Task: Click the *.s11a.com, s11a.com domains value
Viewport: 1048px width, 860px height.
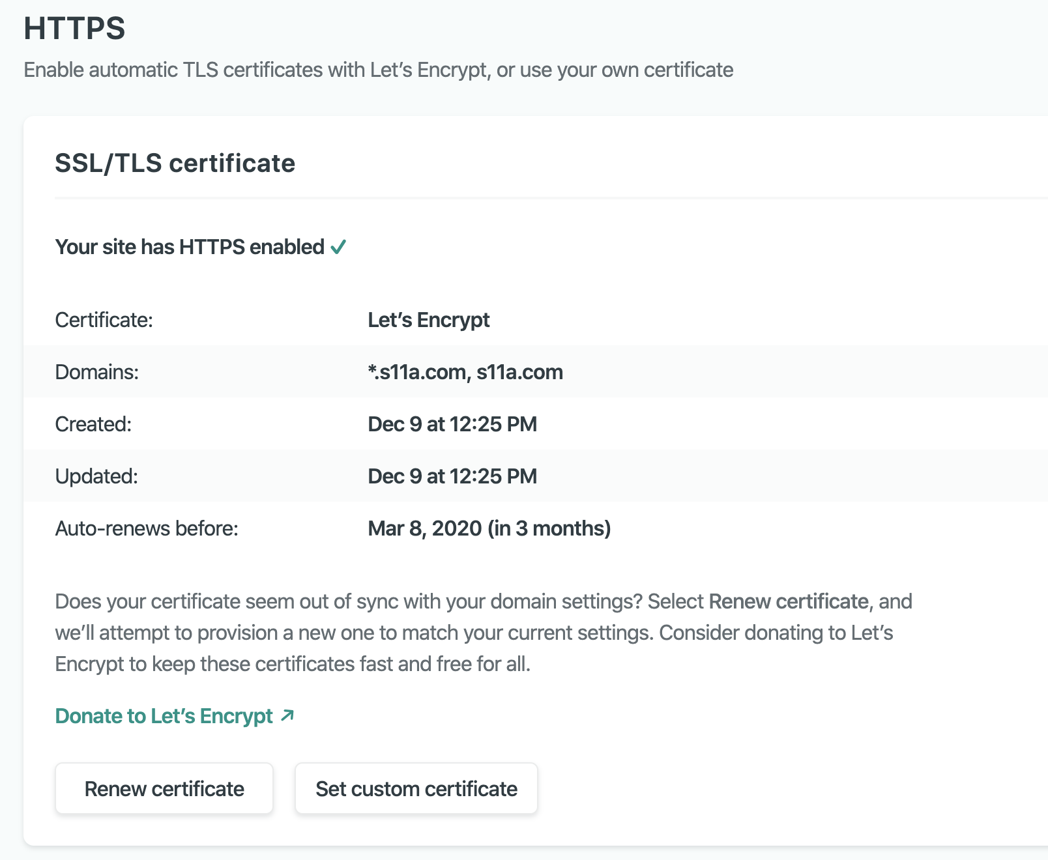Action: [465, 372]
